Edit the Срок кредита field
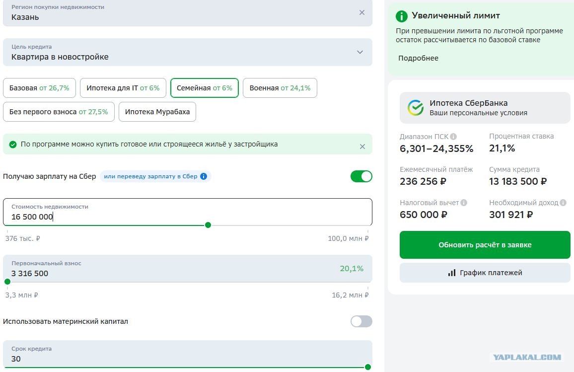This screenshot has width=574, height=372. [x=187, y=354]
